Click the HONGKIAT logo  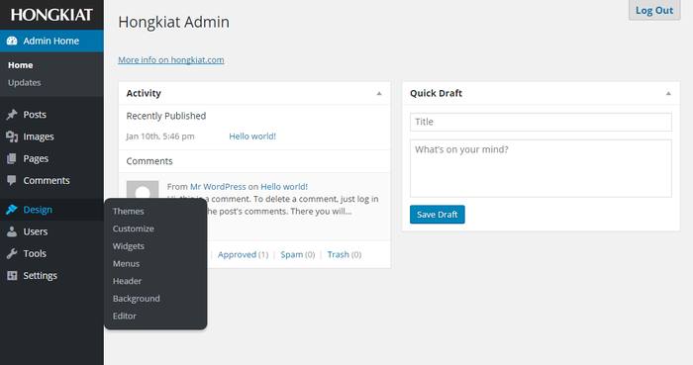tap(51, 15)
